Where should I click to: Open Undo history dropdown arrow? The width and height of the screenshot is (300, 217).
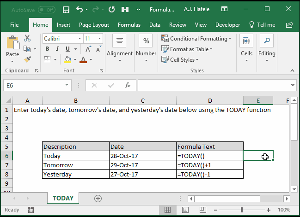86,9
